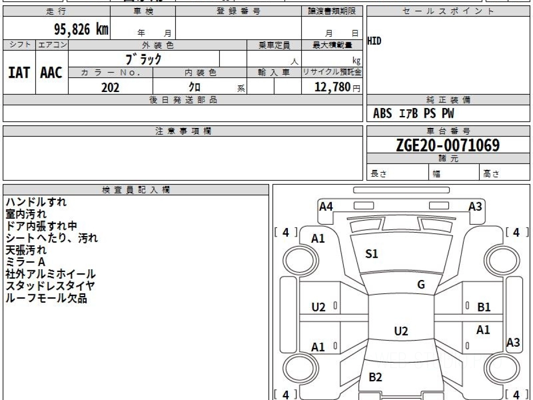The image size is (533, 400).
Task: Select the ハンドルすれ inspector note
Action: (x=36, y=202)
